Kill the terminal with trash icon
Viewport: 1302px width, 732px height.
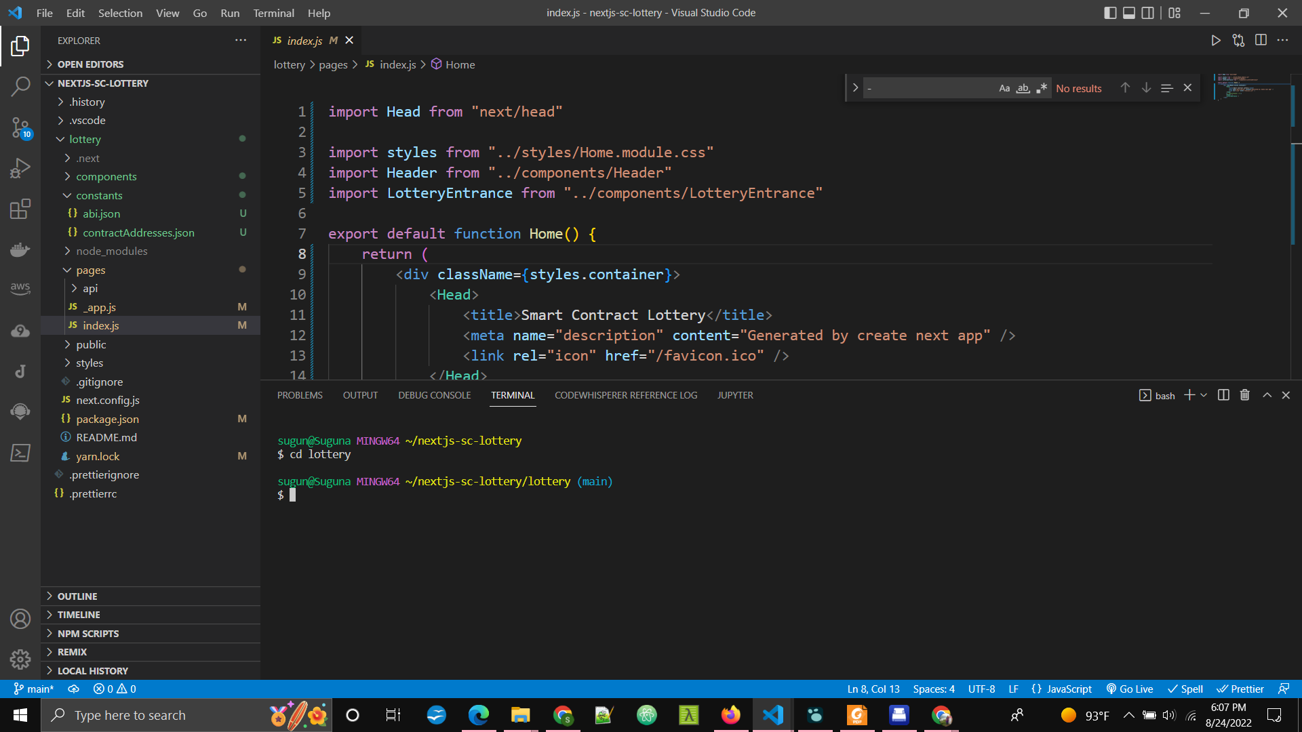(1245, 395)
